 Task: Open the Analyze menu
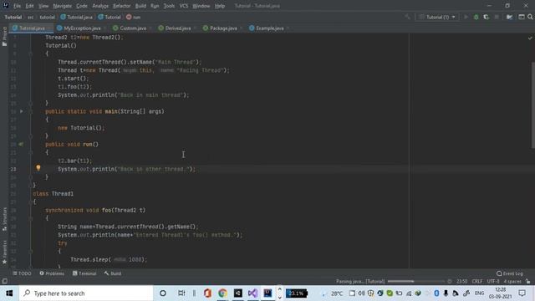click(100, 6)
